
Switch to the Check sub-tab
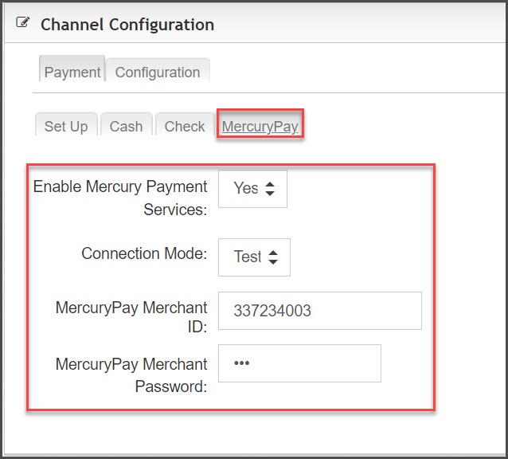[x=185, y=125]
